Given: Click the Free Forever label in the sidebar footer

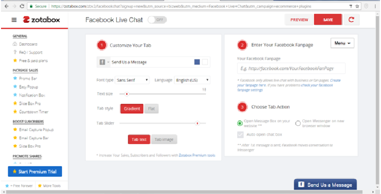Looking at the screenshot, I should [x=23, y=186].
